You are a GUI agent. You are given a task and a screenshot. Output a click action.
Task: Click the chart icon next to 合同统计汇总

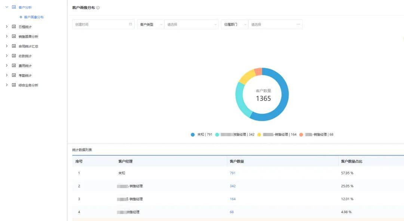tap(14, 46)
